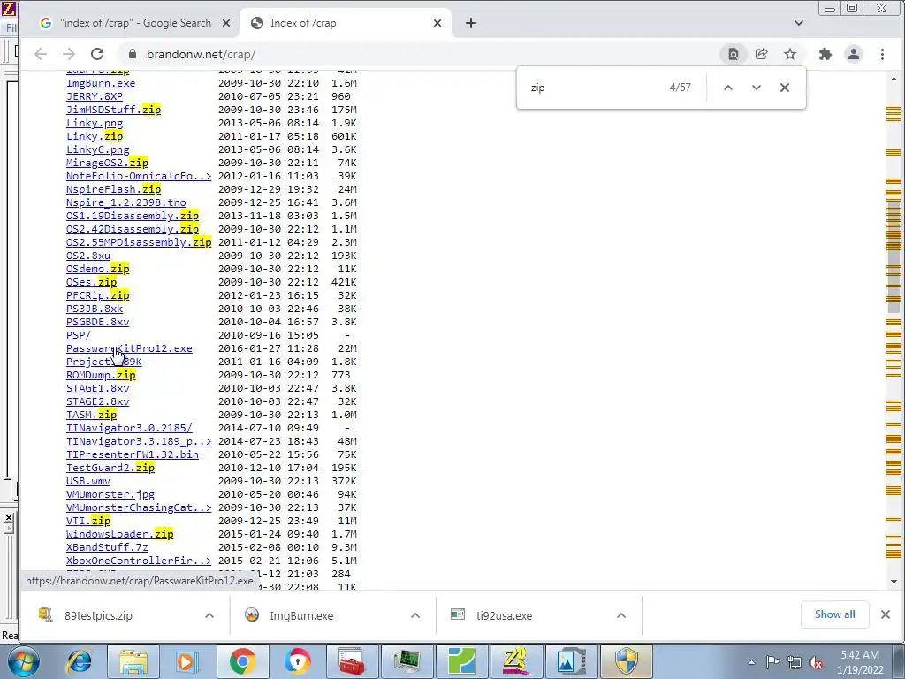Open the shield icon taskbar app
Viewport: 905px width, 679px height.
(627, 661)
